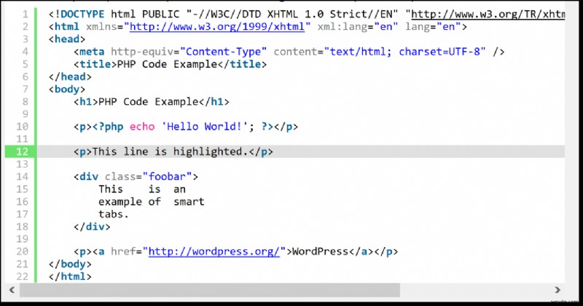Screen dimensions: 583x306
Task: Click the closing </body> tag
Action: tap(70, 264)
